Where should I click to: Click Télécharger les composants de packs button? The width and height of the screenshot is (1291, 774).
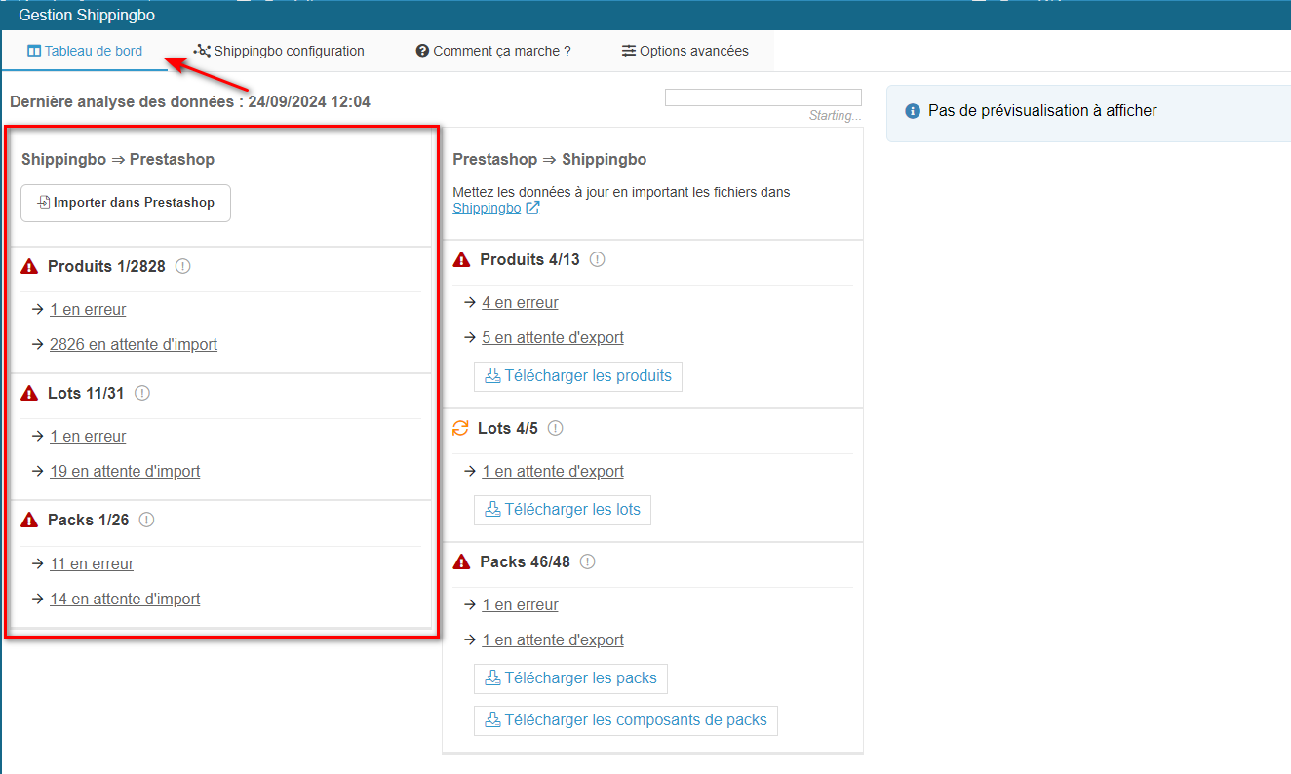(x=626, y=720)
